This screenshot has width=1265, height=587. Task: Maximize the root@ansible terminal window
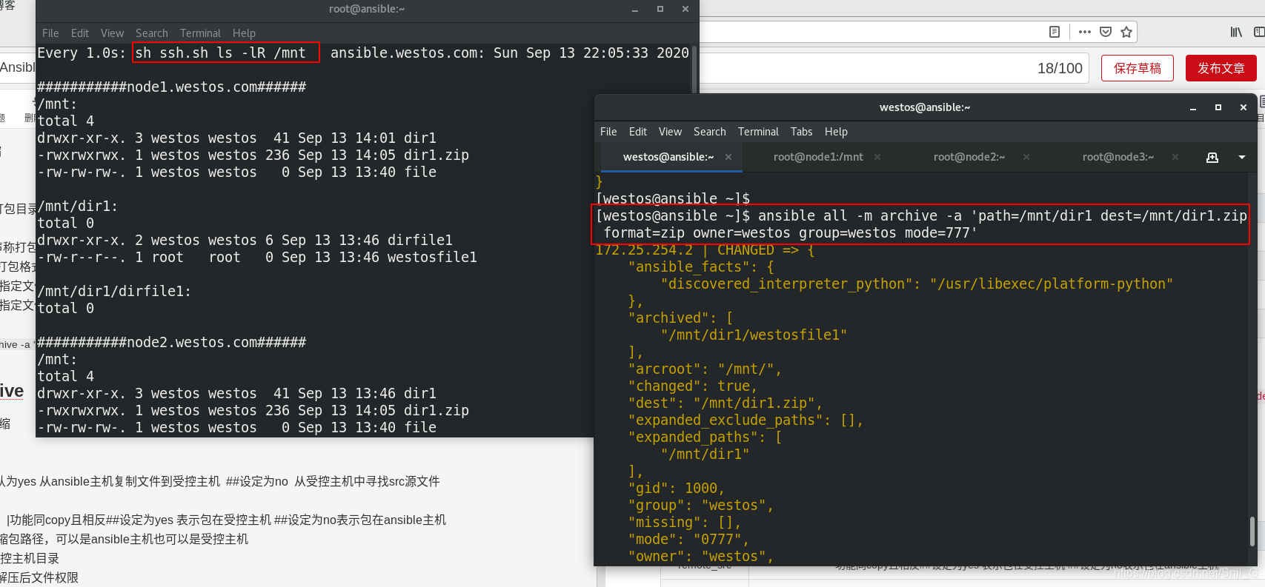click(660, 10)
